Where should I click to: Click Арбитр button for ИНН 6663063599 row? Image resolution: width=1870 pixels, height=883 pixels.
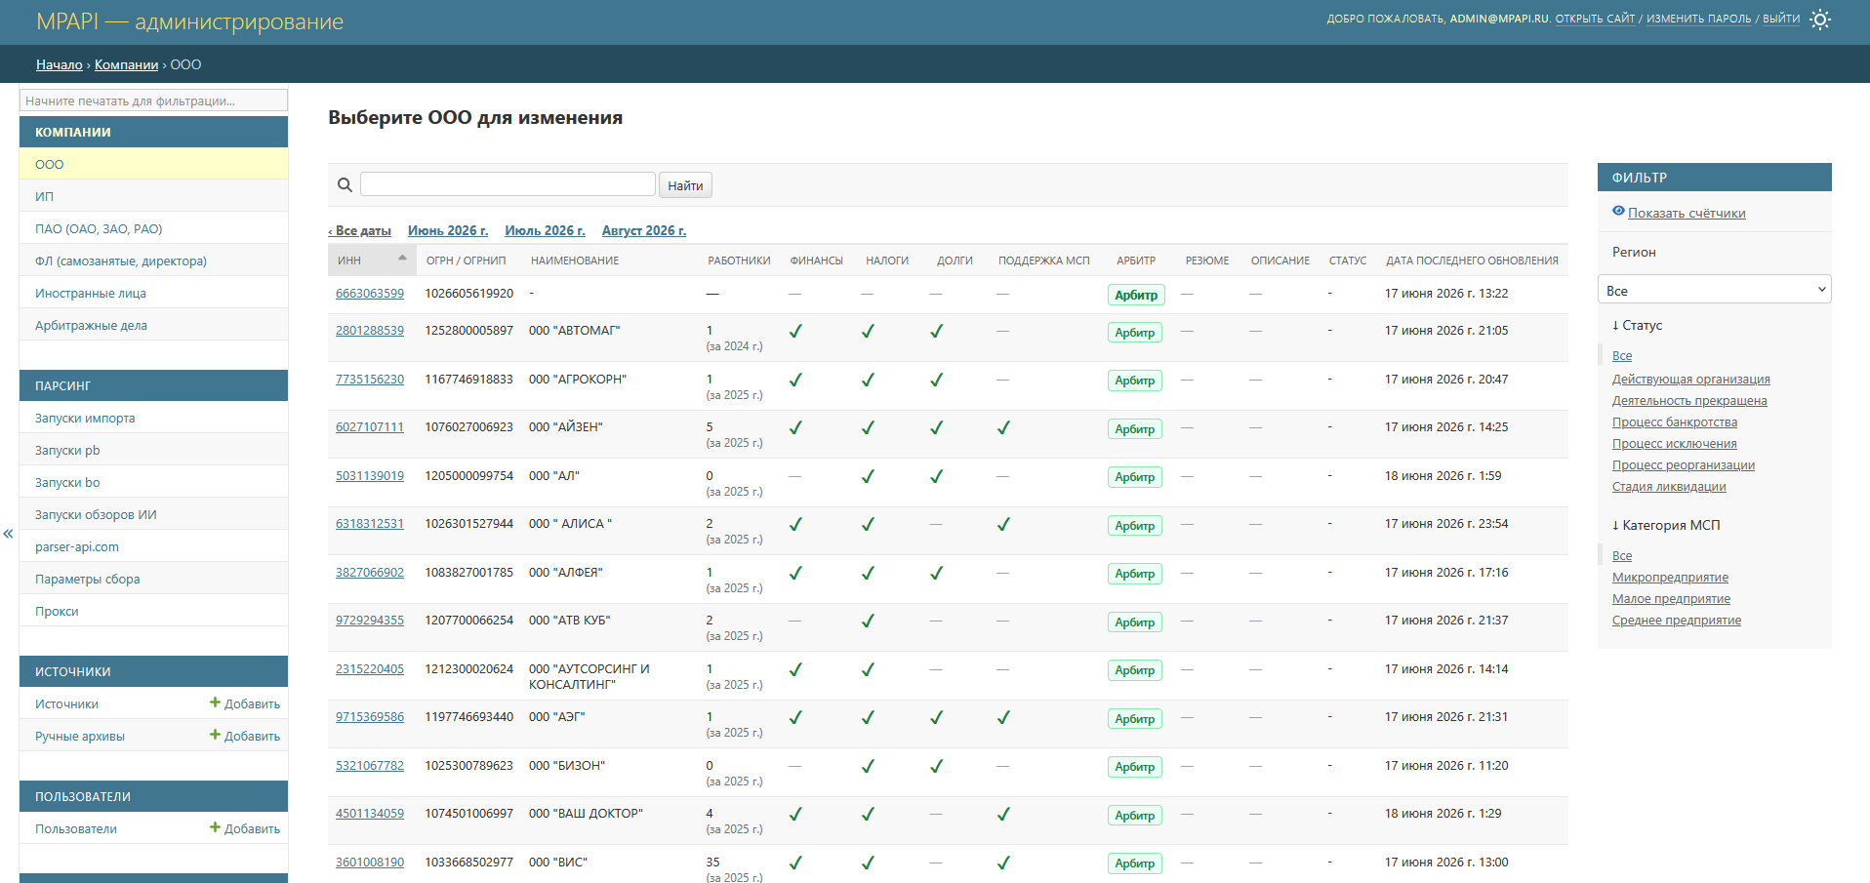coord(1136,295)
